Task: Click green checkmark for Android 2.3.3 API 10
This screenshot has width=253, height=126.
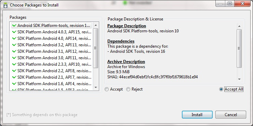Action: pyautogui.click(x=14, y=64)
